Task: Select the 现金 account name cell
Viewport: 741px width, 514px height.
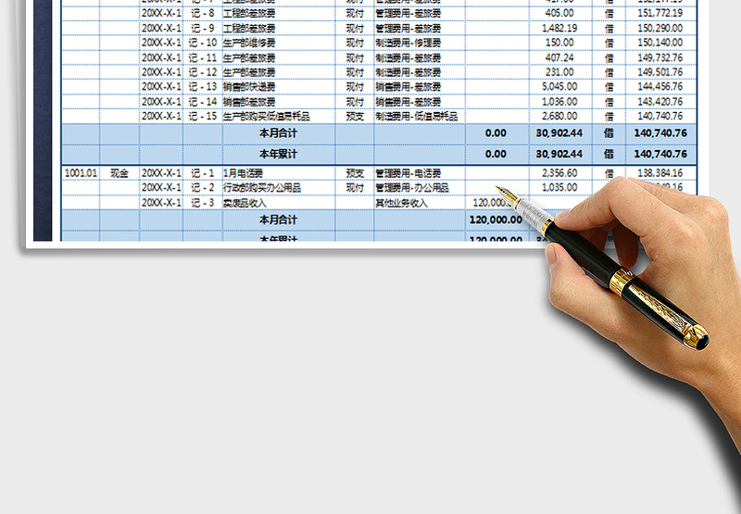Action: click(119, 173)
